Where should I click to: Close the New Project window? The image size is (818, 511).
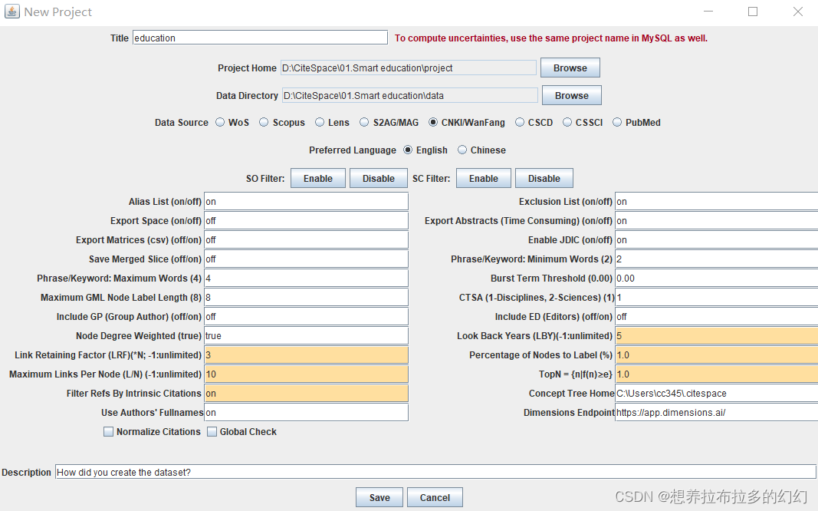tap(797, 12)
